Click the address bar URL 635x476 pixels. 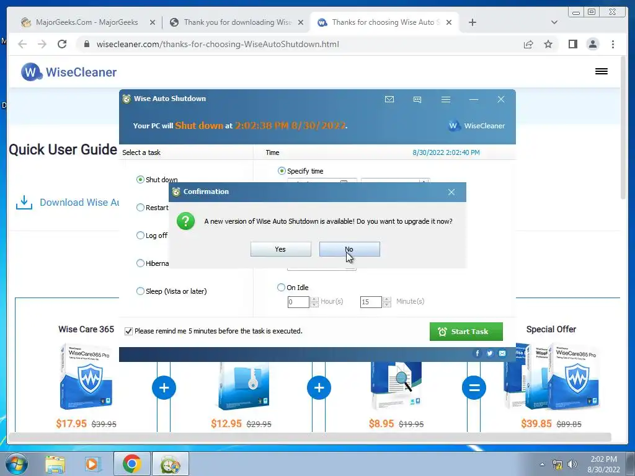click(218, 44)
